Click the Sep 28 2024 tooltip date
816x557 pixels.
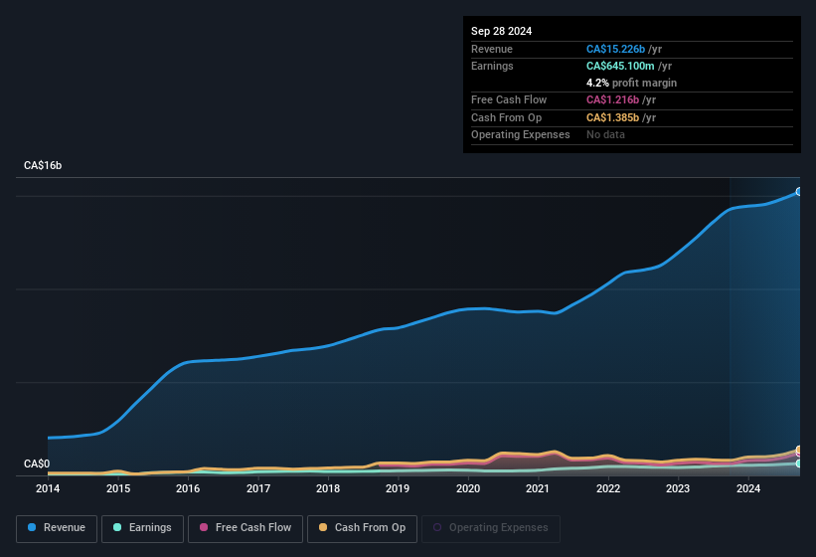[501, 31]
